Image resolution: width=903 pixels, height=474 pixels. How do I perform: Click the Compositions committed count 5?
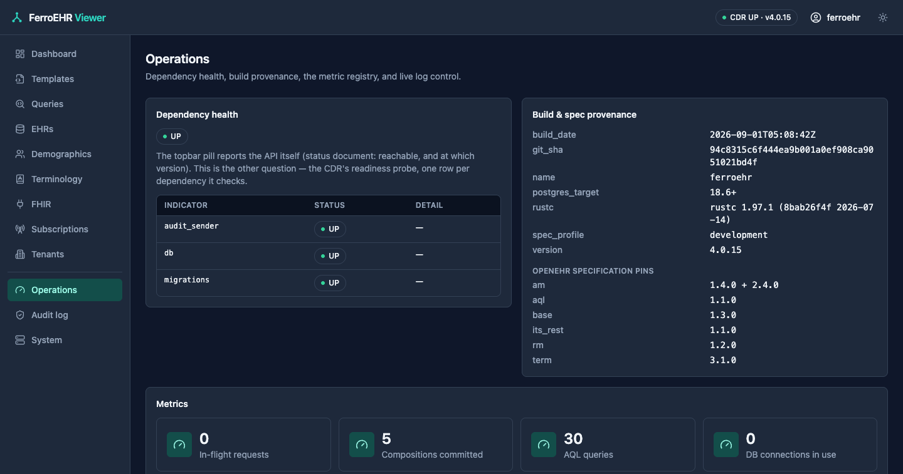386,438
